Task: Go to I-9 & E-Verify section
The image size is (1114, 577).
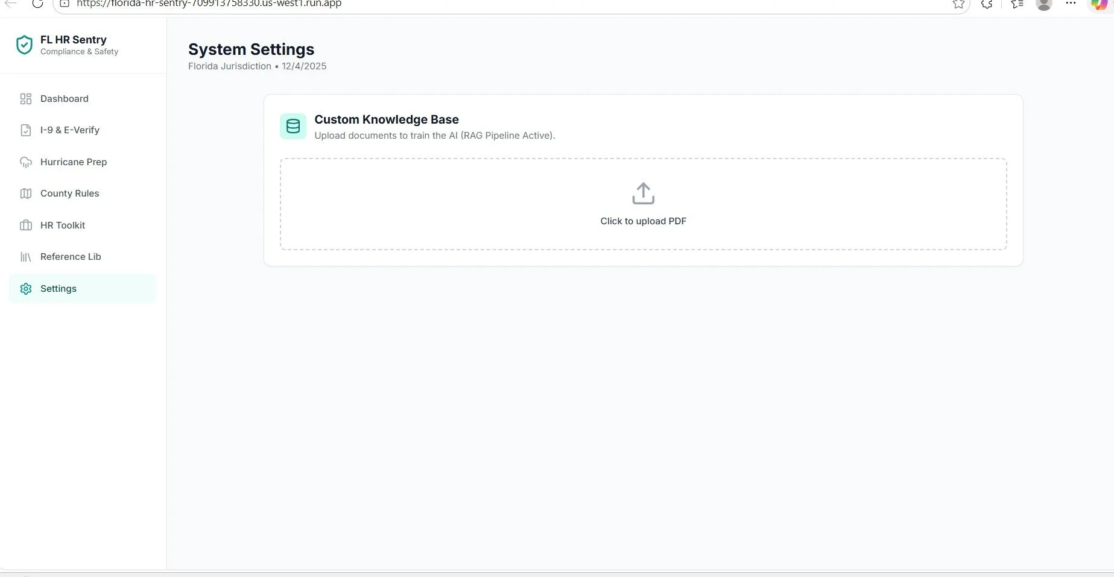Action: pyautogui.click(x=83, y=130)
